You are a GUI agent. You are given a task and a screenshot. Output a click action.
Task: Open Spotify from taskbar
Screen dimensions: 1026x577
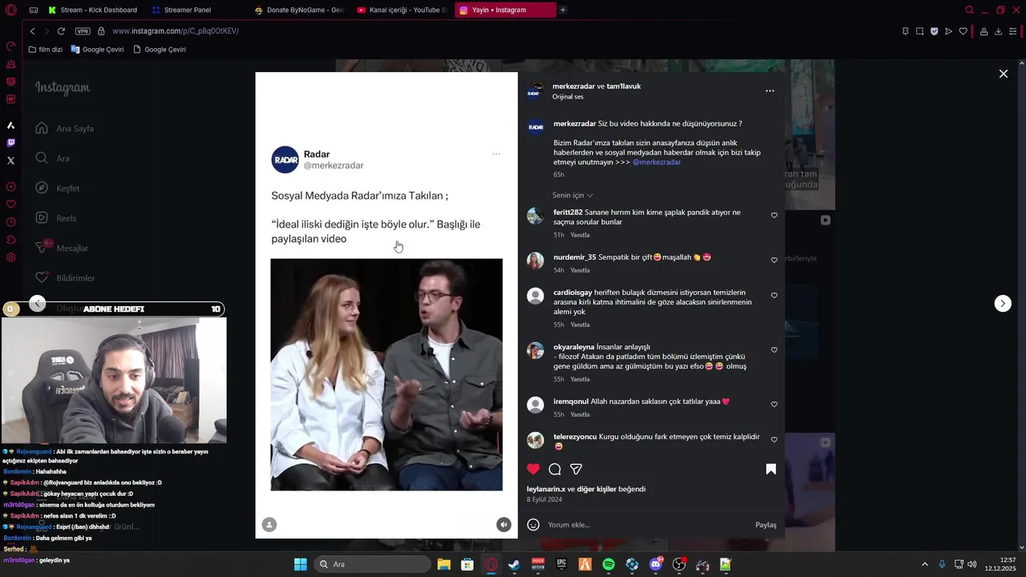pos(608,564)
